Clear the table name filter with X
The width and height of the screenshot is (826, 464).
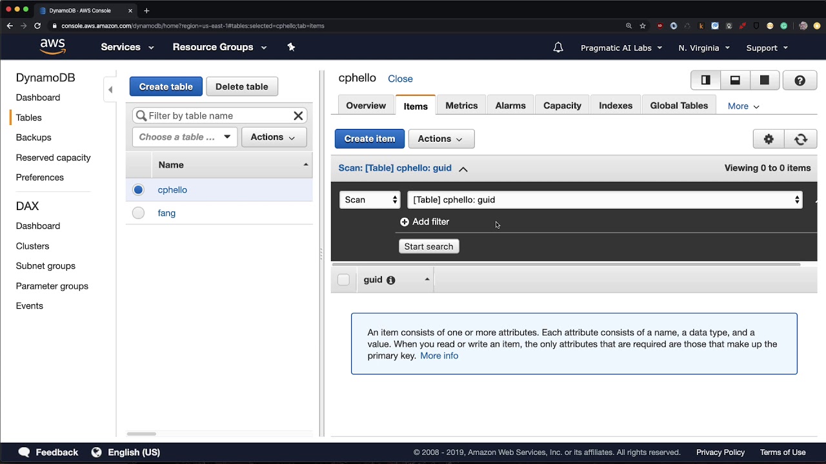click(298, 116)
